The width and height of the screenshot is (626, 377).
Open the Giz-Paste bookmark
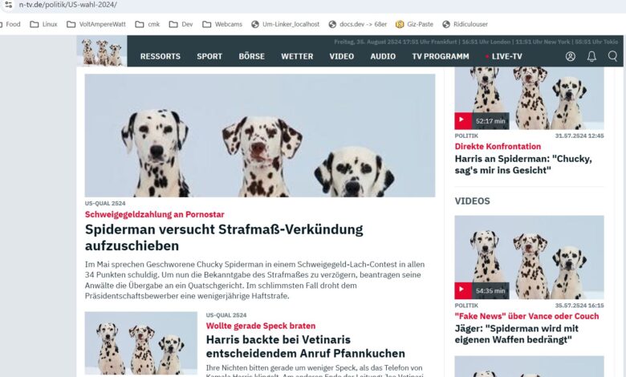pyautogui.click(x=414, y=24)
